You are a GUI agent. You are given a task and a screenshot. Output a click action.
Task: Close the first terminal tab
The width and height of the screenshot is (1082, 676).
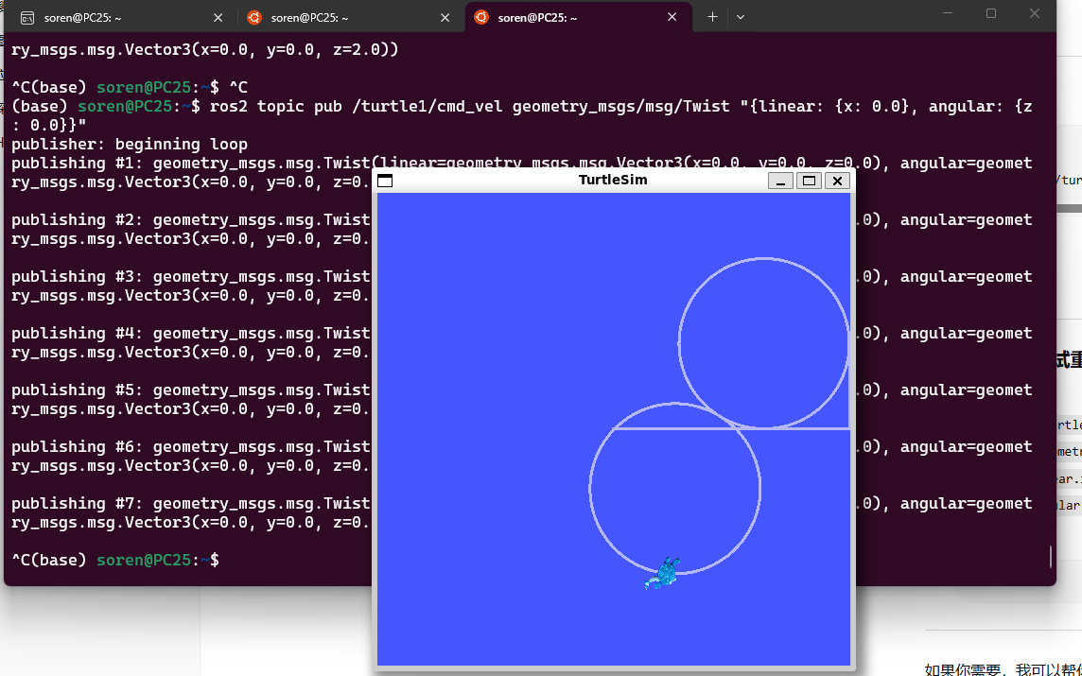click(218, 18)
